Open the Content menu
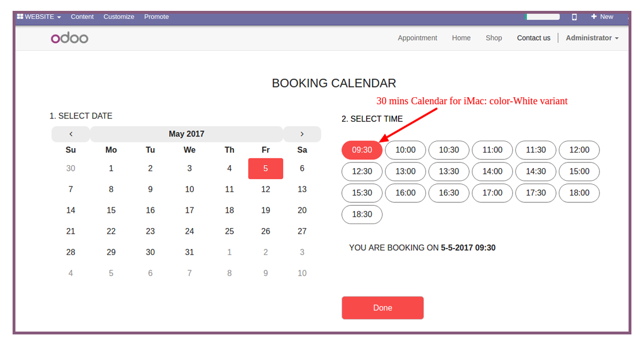The width and height of the screenshot is (644, 347). (82, 17)
